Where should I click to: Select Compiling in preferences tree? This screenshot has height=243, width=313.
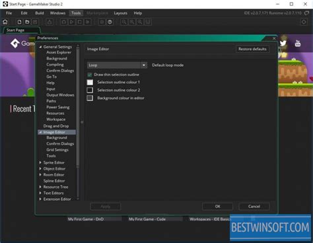pos(55,65)
